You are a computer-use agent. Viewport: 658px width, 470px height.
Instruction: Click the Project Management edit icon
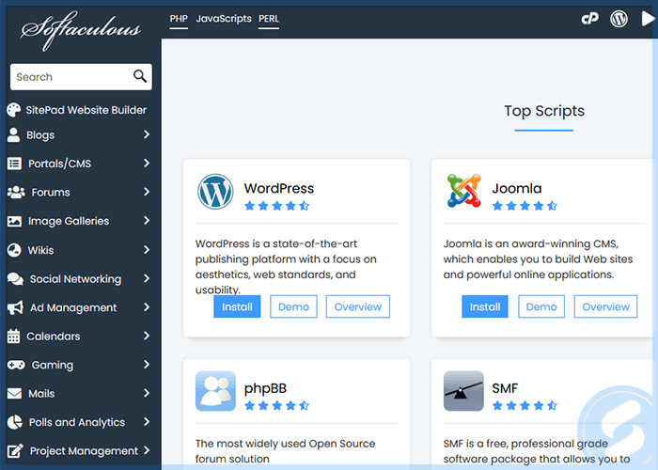(15, 450)
